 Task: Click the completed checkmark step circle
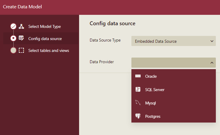click(x=13, y=26)
